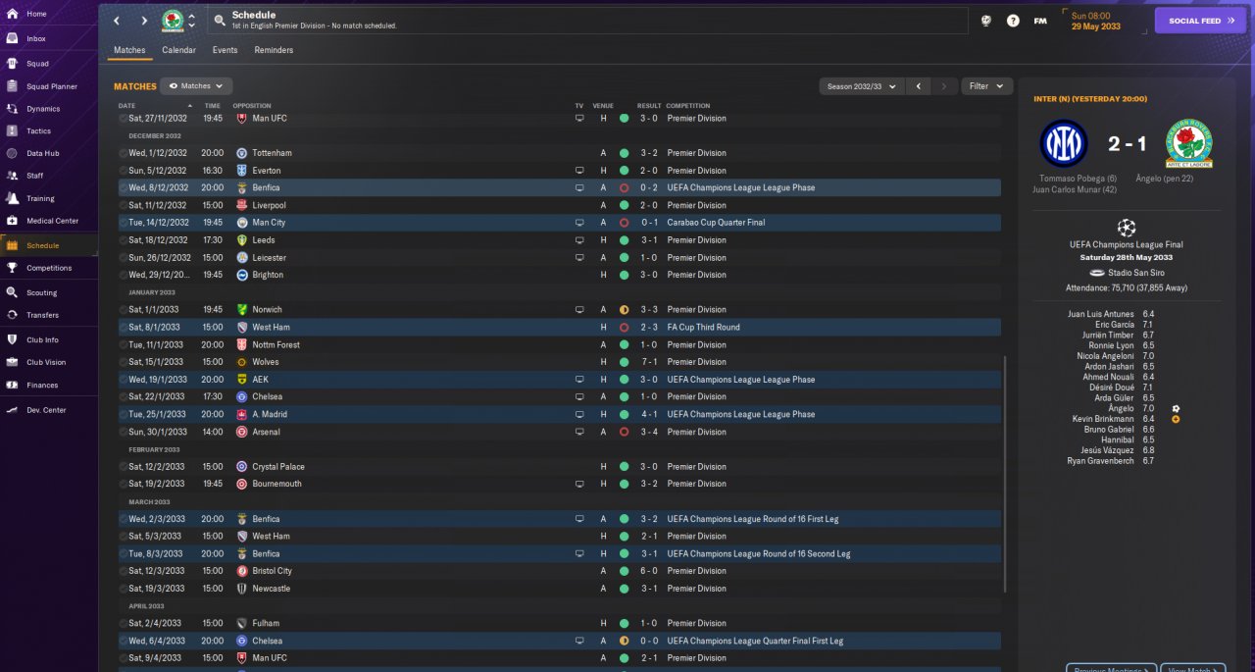
Task: Open the Season 2032/33 dropdown
Action: 861,86
